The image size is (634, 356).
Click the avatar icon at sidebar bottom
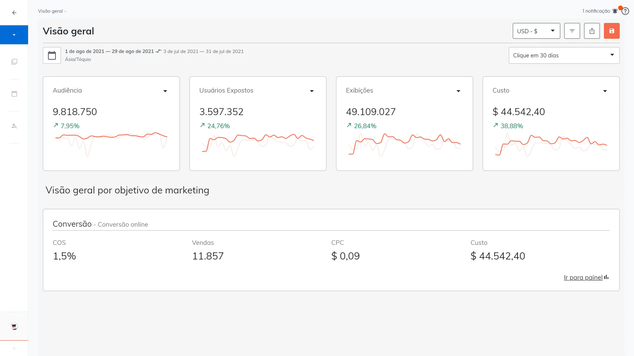click(14, 326)
